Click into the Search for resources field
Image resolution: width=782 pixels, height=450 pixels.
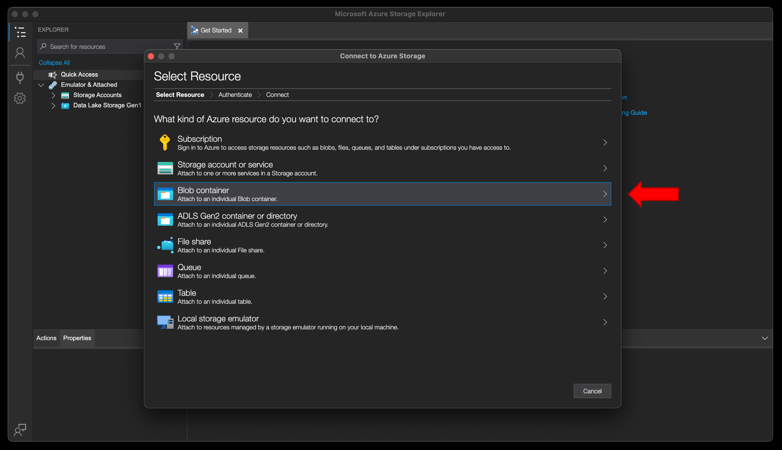tap(110, 46)
